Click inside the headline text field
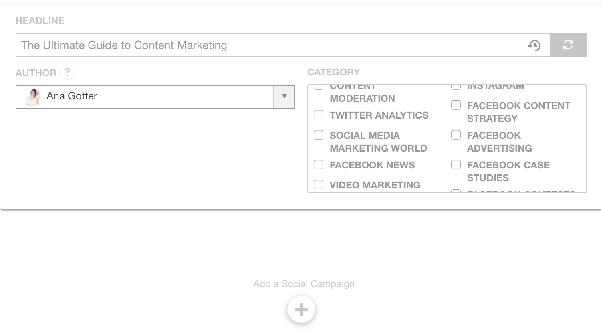Screen dimensions: 601x336 coord(272,45)
